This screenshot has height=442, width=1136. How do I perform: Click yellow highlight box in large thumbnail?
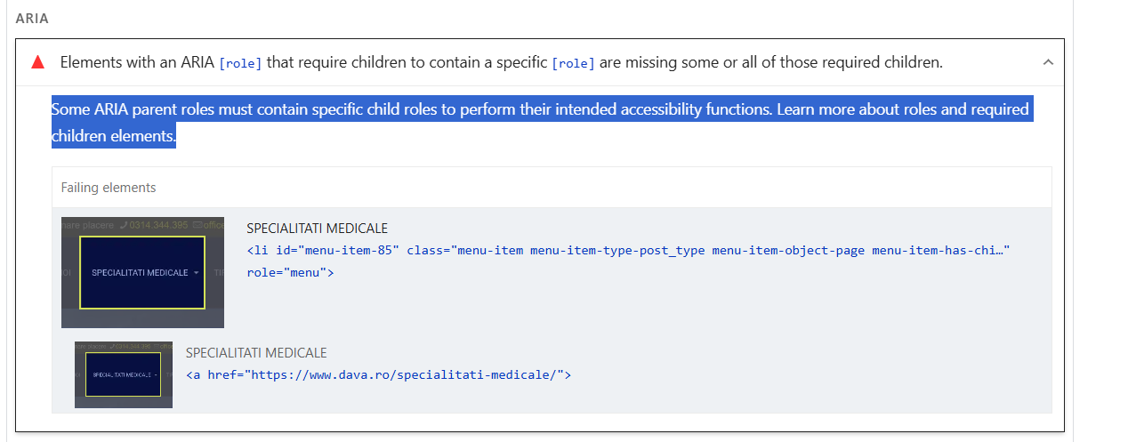(x=142, y=272)
